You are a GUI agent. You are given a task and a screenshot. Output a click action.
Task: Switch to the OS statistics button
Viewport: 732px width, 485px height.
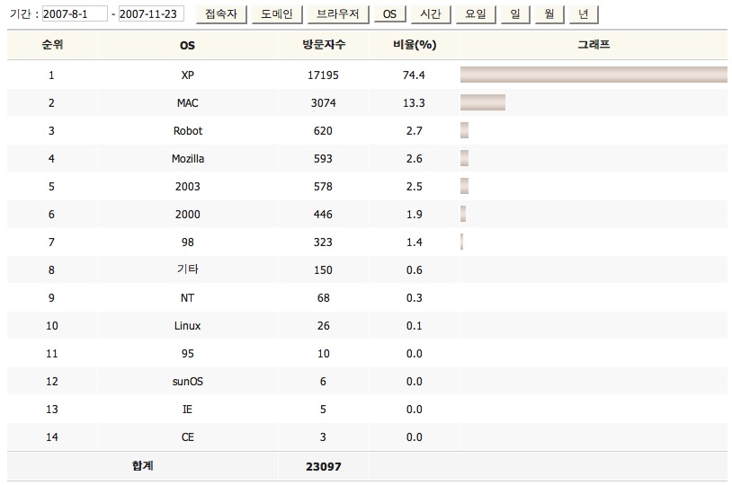click(x=389, y=14)
